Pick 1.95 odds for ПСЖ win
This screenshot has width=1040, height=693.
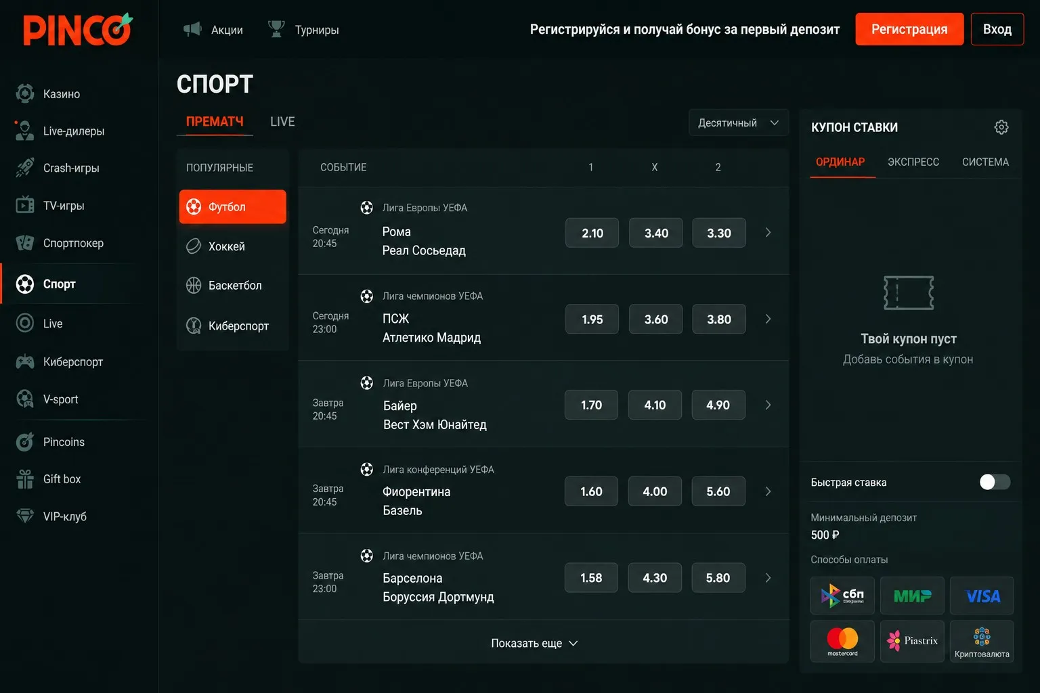pos(592,319)
